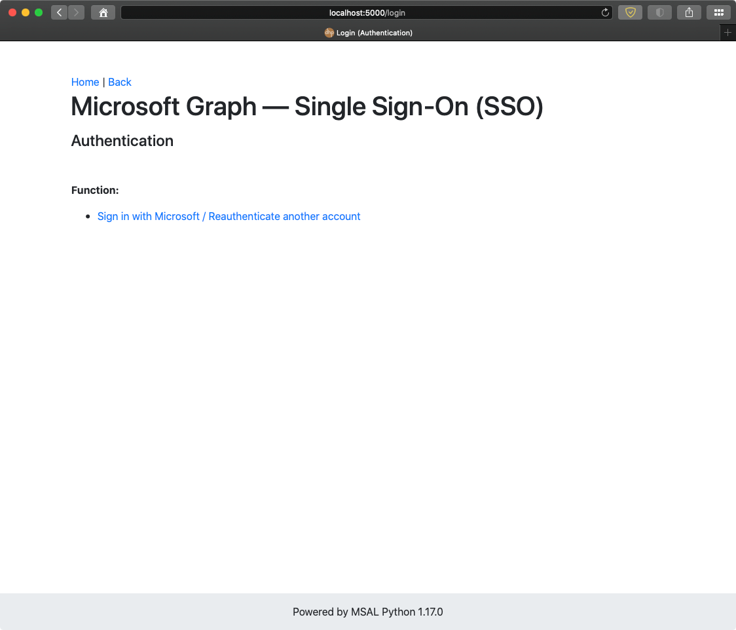Open the gray privacy shield icon
Viewport: 736px width, 630px height.
(659, 12)
